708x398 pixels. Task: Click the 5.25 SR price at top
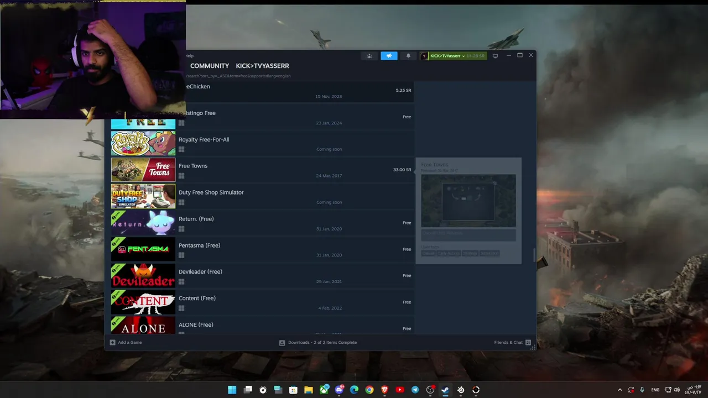pos(403,90)
